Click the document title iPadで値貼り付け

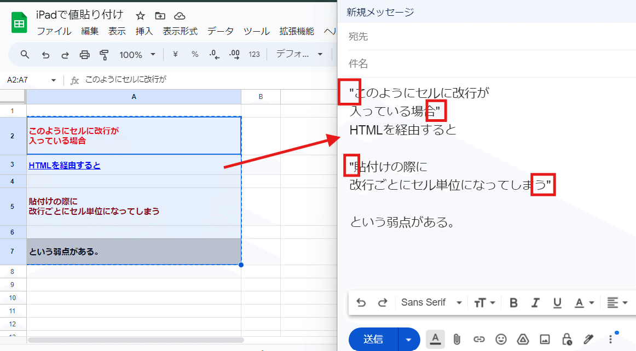[79, 15]
